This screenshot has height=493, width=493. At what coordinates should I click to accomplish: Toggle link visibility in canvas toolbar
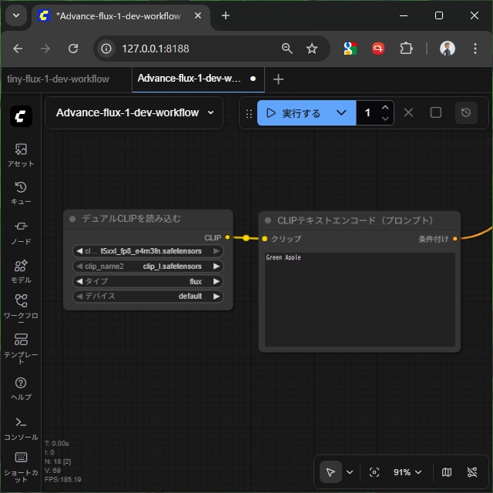click(472, 472)
